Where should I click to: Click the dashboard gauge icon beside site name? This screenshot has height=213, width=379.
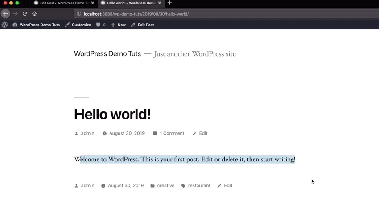pos(15,25)
